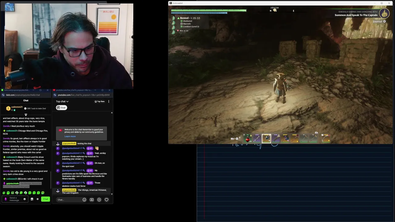This screenshot has height=222, width=395.
Task: Click the Rested buff icon in the HUD
Action: coord(178,18)
